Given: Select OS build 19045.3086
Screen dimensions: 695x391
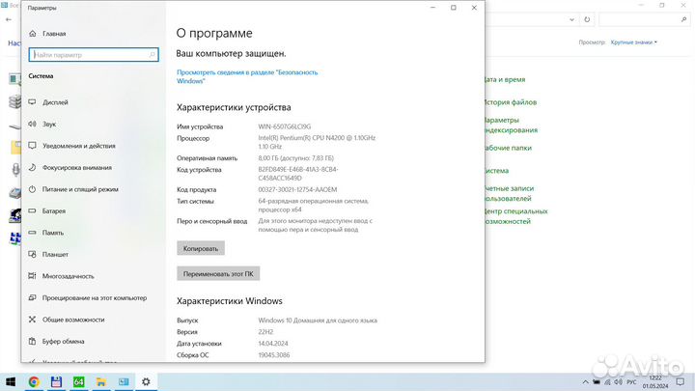Looking at the screenshot, I should click(x=274, y=355).
